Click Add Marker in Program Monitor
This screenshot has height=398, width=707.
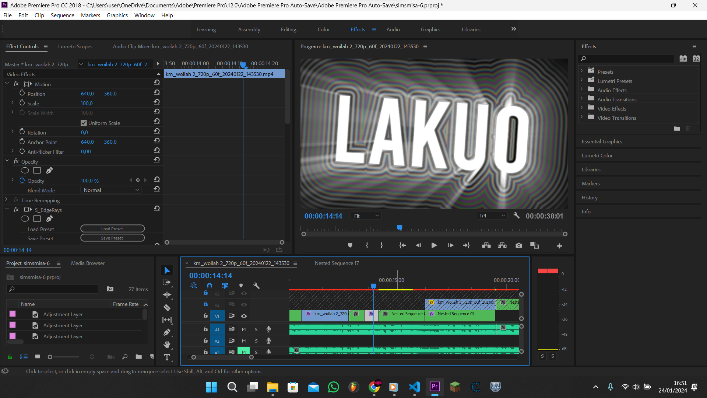tap(350, 245)
